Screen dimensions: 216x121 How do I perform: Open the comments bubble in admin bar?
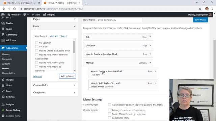(26, 15)
